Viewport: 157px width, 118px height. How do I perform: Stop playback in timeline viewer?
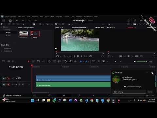pos(129,56)
